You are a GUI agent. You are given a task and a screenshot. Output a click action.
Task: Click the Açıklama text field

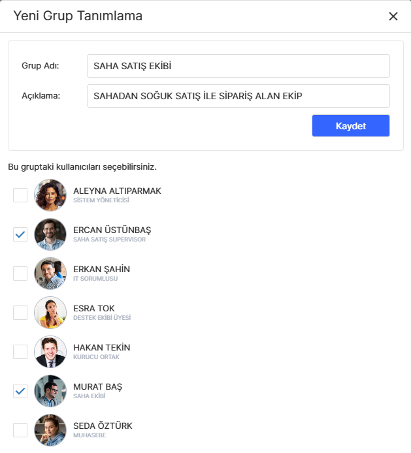coord(238,96)
